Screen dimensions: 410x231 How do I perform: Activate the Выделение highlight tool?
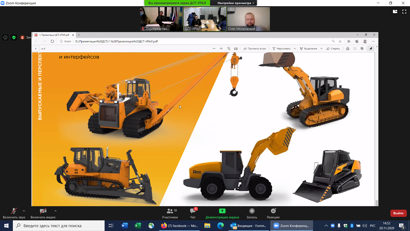pyautogui.click(x=308, y=48)
